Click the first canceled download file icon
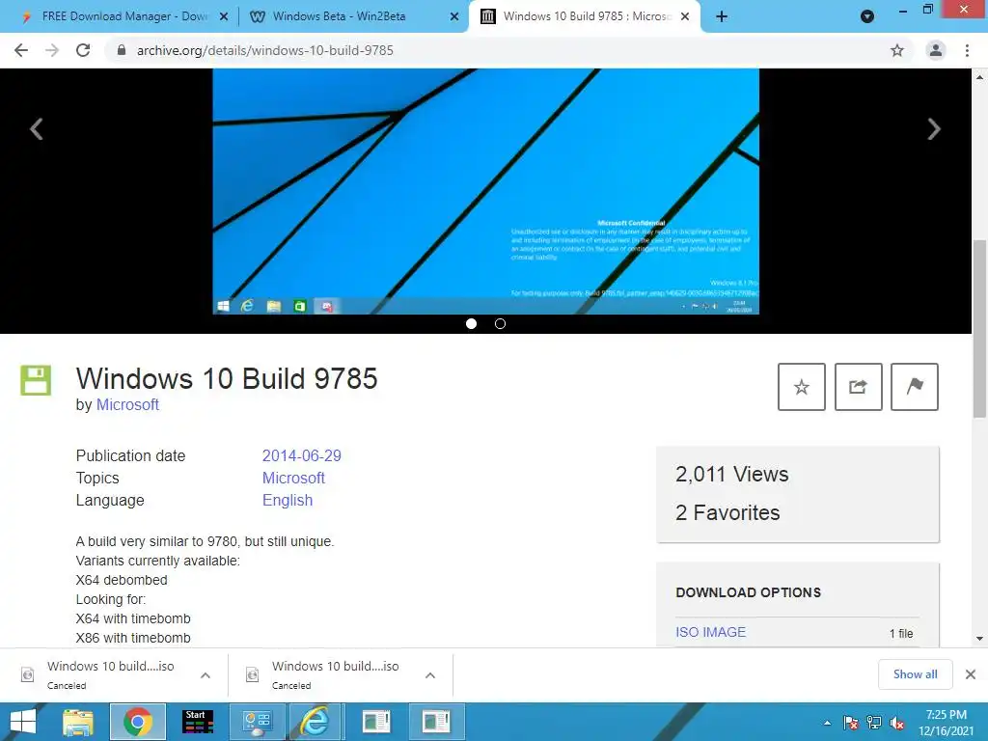The image size is (988, 741). tap(28, 674)
